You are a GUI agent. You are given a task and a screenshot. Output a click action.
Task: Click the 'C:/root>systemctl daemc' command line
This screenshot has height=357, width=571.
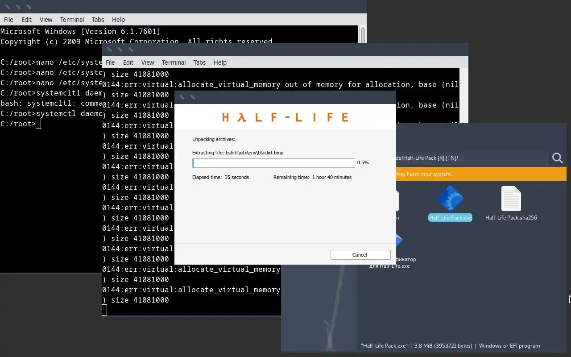click(51, 113)
